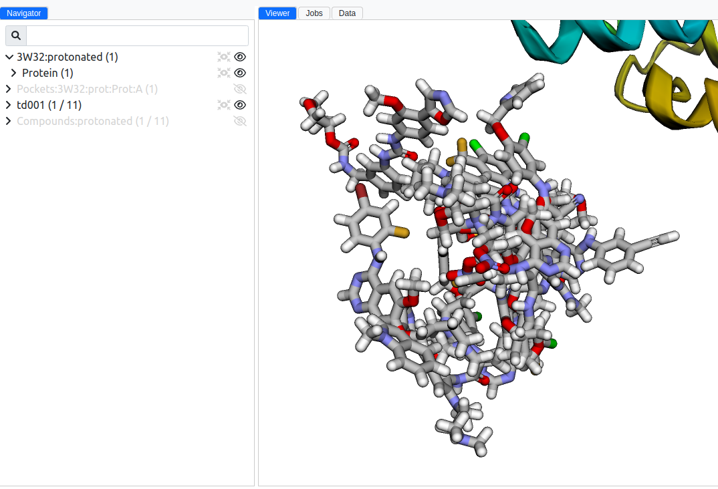
Task: Show the hidden Pockets:3W32:prot:Prot:A entry
Action: [x=239, y=89]
